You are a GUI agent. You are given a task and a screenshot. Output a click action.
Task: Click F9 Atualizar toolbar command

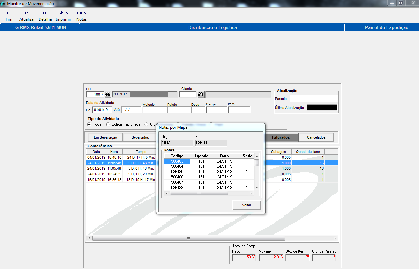27,16
